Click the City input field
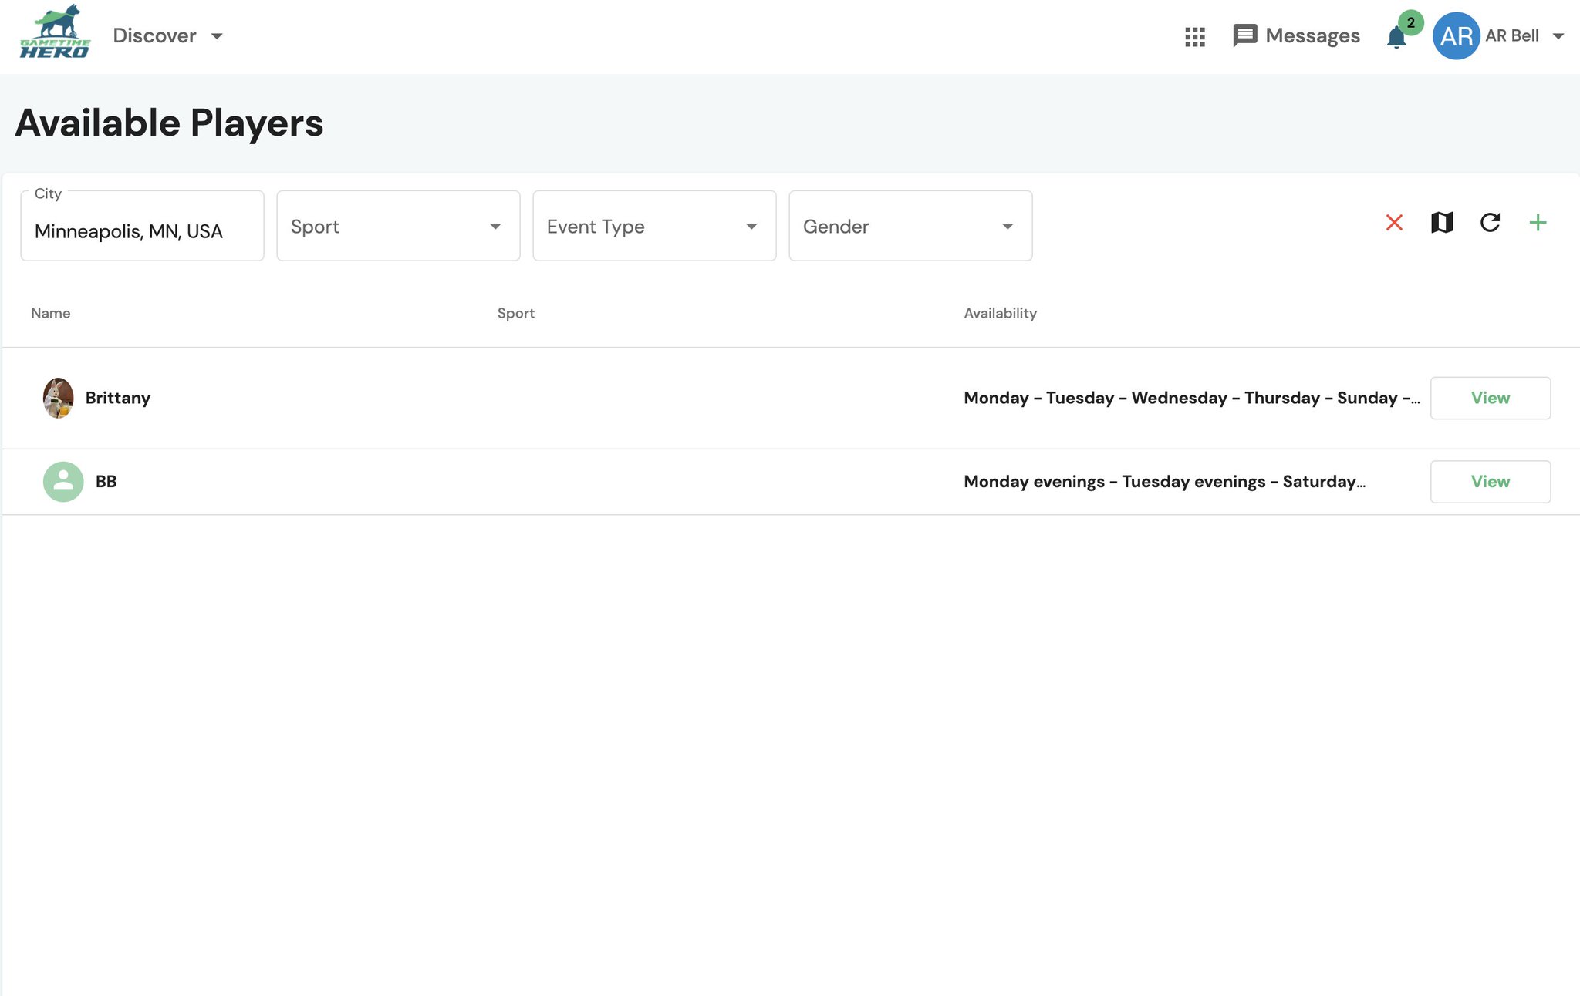Image resolution: width=1580 pixels, height=996 pixels. 142,230
